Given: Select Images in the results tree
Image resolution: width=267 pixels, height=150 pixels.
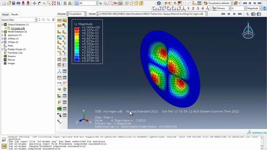Looking at the screenshot, I should [11, 63].
